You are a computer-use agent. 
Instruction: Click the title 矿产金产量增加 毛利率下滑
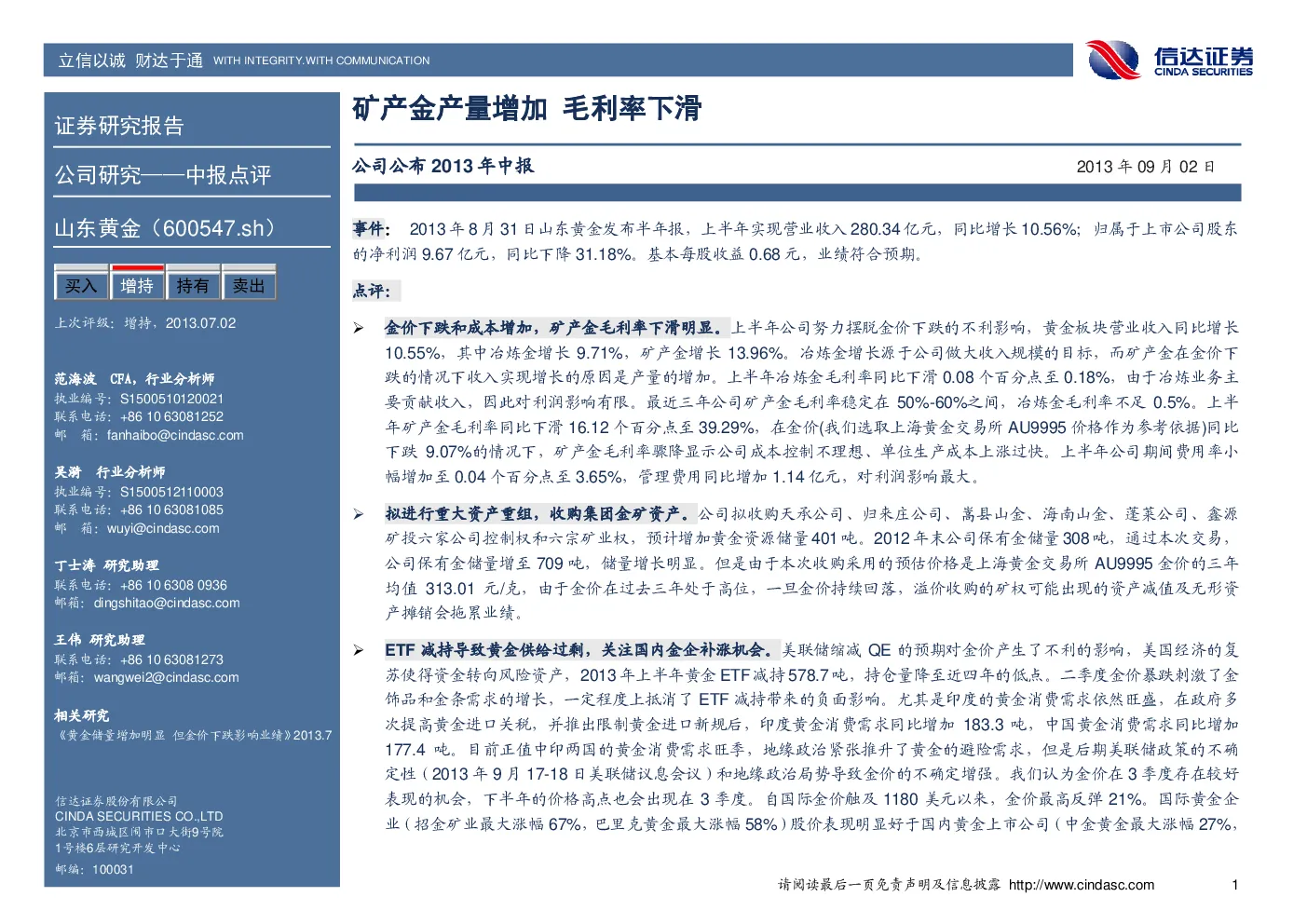pos(526,109)
